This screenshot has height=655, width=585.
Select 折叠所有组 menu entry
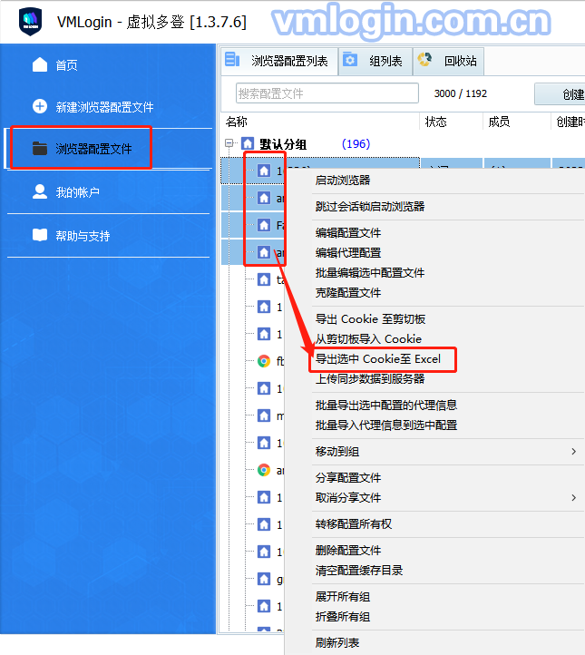[343, 618]
